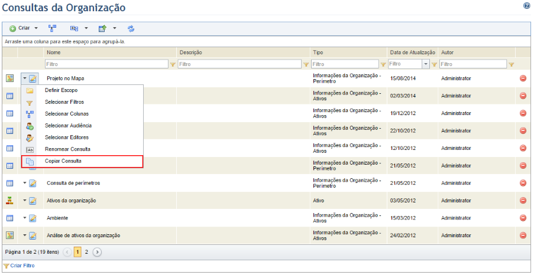Viewport: 534px width, 275px height.
Task: Choose Copiar Consulta from the menu
Action: [x=82, y=162]
